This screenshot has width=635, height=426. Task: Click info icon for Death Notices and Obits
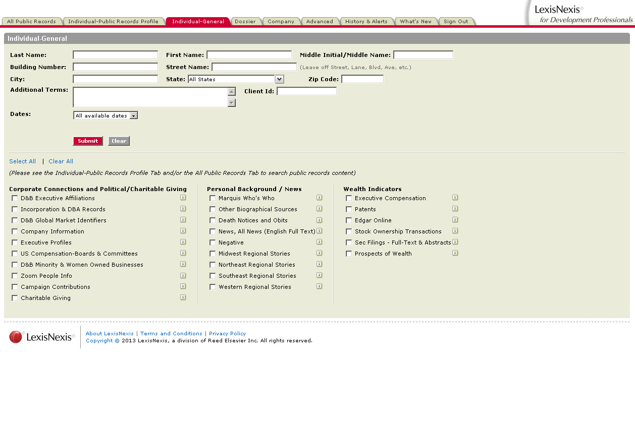click(319, 220)
